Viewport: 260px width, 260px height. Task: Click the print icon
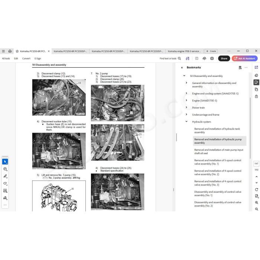point(212,58)
